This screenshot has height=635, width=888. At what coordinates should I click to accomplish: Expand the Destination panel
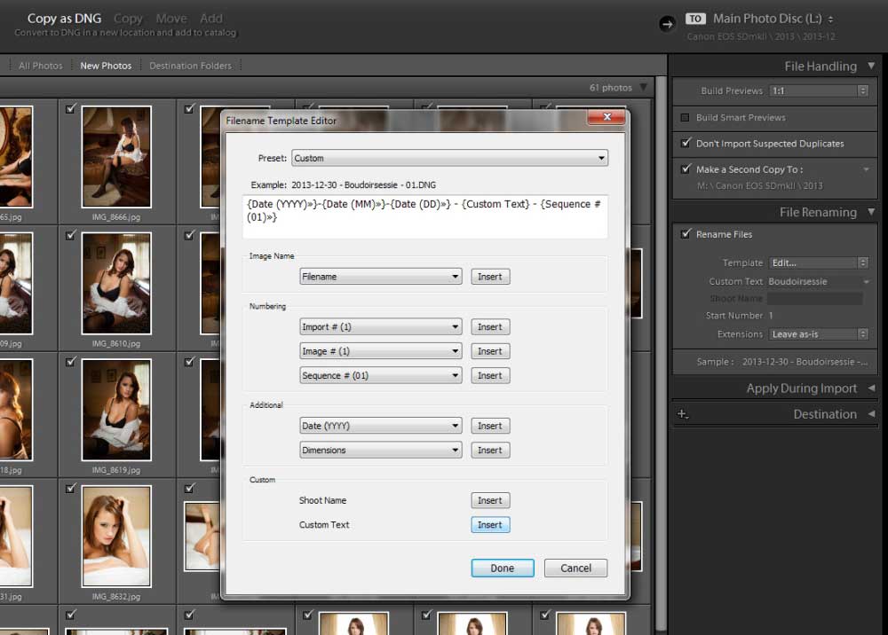pyautogui.click(x=871, y=414)
